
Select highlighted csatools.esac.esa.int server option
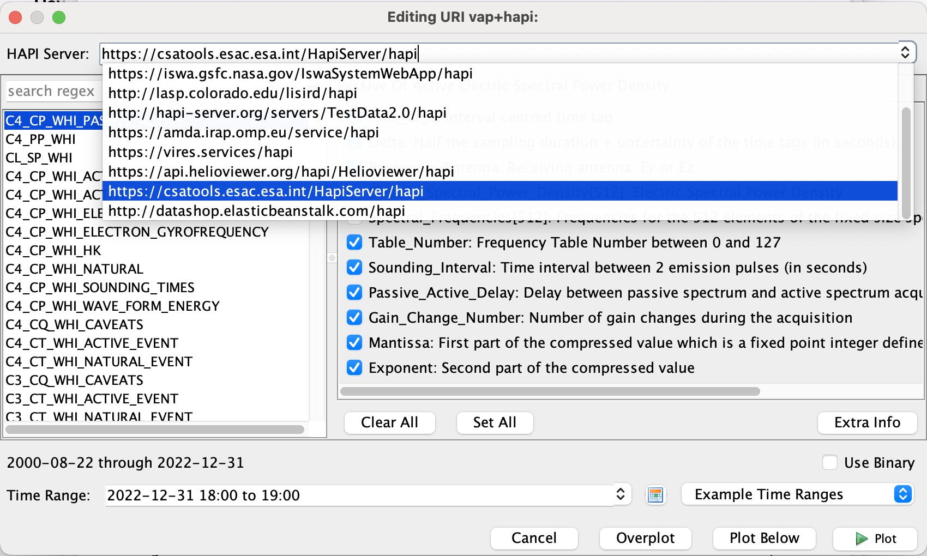click(500, 191)
